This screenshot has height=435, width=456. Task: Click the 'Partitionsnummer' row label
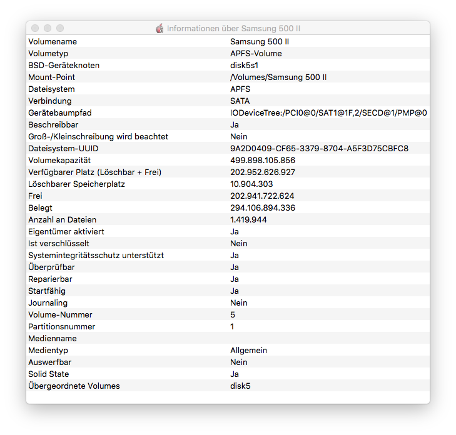click(62, 327)
